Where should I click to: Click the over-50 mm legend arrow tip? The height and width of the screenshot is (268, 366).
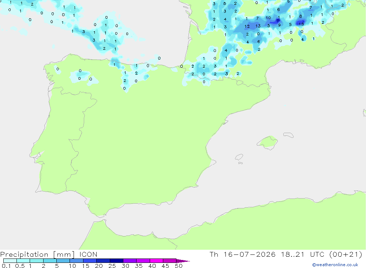coord(183,261)
